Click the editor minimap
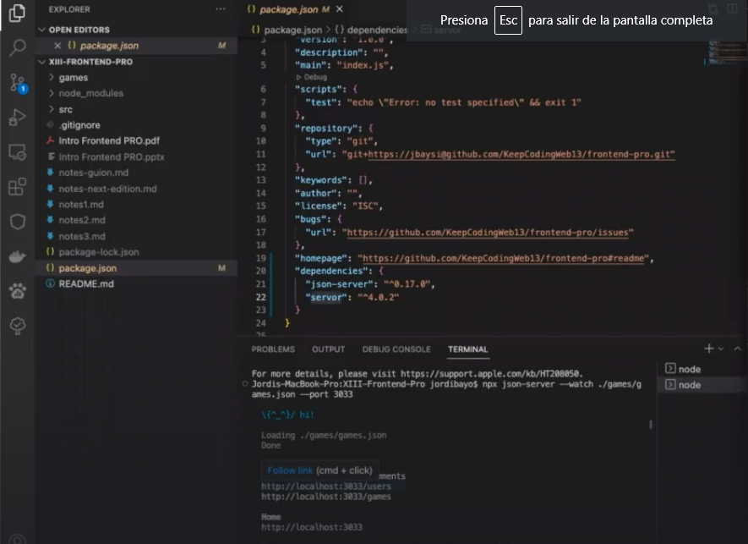 coord(726,52)
